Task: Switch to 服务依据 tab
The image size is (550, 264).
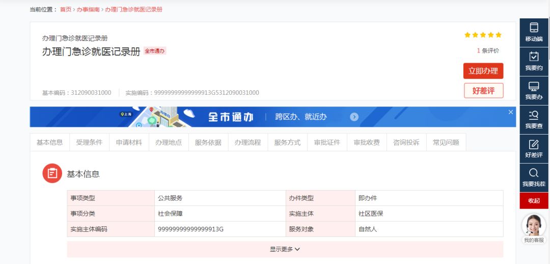Action: click(x=208, y=143)
